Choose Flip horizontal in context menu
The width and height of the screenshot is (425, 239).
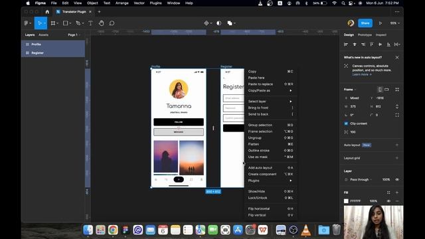click(270, 208)
